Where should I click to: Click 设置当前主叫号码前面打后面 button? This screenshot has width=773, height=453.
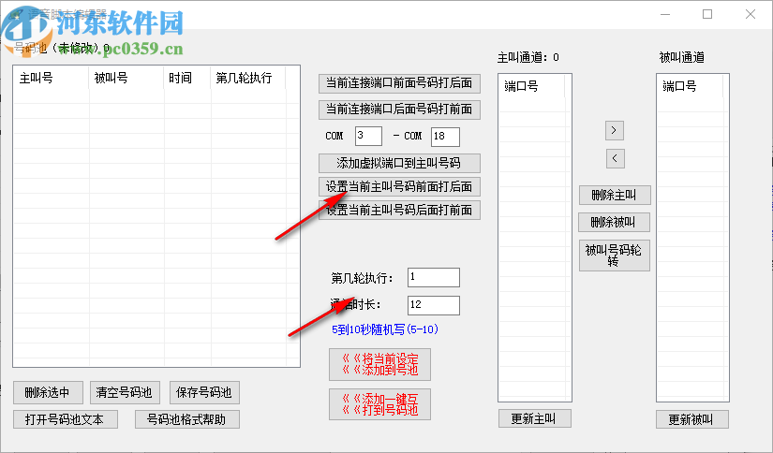399,187
